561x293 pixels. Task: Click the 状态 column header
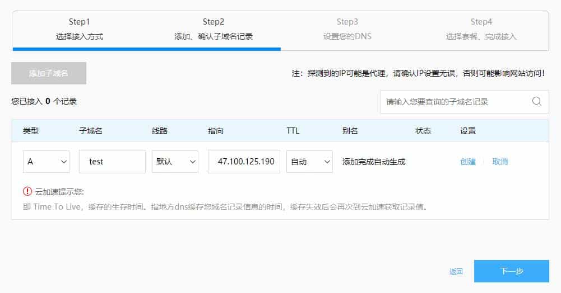click(x=423, y=131)
